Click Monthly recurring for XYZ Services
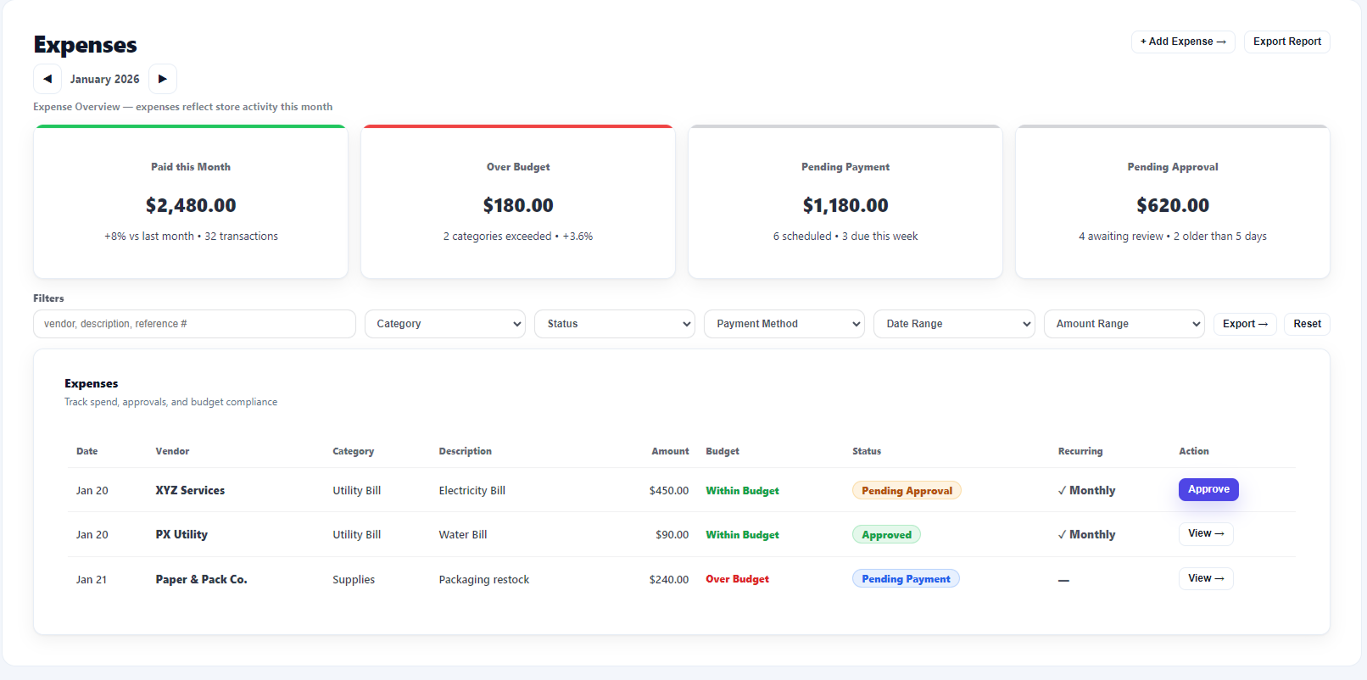1367x680 pixels. tap(1086, 490)
